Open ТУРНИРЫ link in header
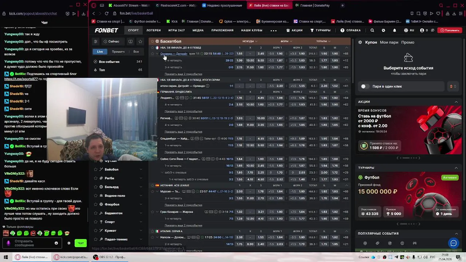466x262 pixels. click(320, 31)
